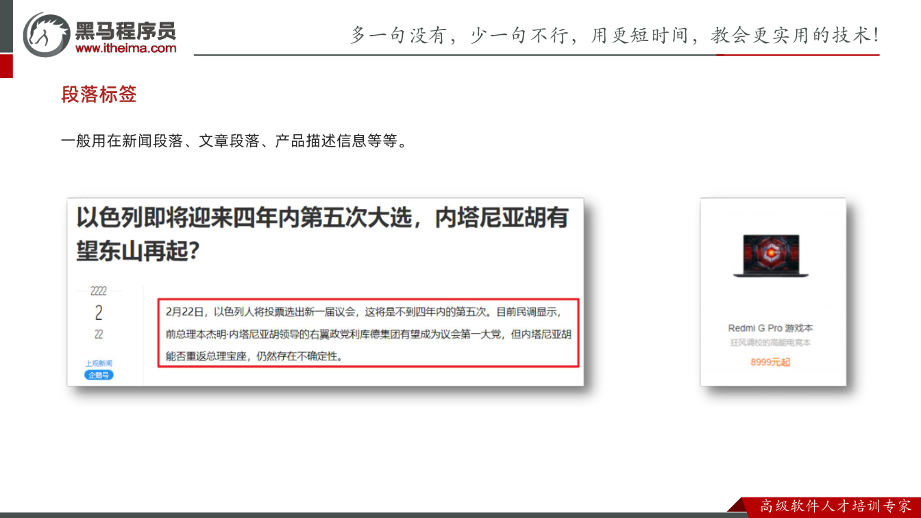The height and width of the screenshot is (518, 921).
Task: Click the year 2222 in the date column
Action: click(x=99, y=291)
